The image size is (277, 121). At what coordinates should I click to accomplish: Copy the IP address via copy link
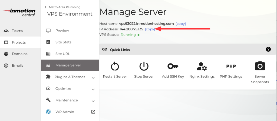coord(150,29)
